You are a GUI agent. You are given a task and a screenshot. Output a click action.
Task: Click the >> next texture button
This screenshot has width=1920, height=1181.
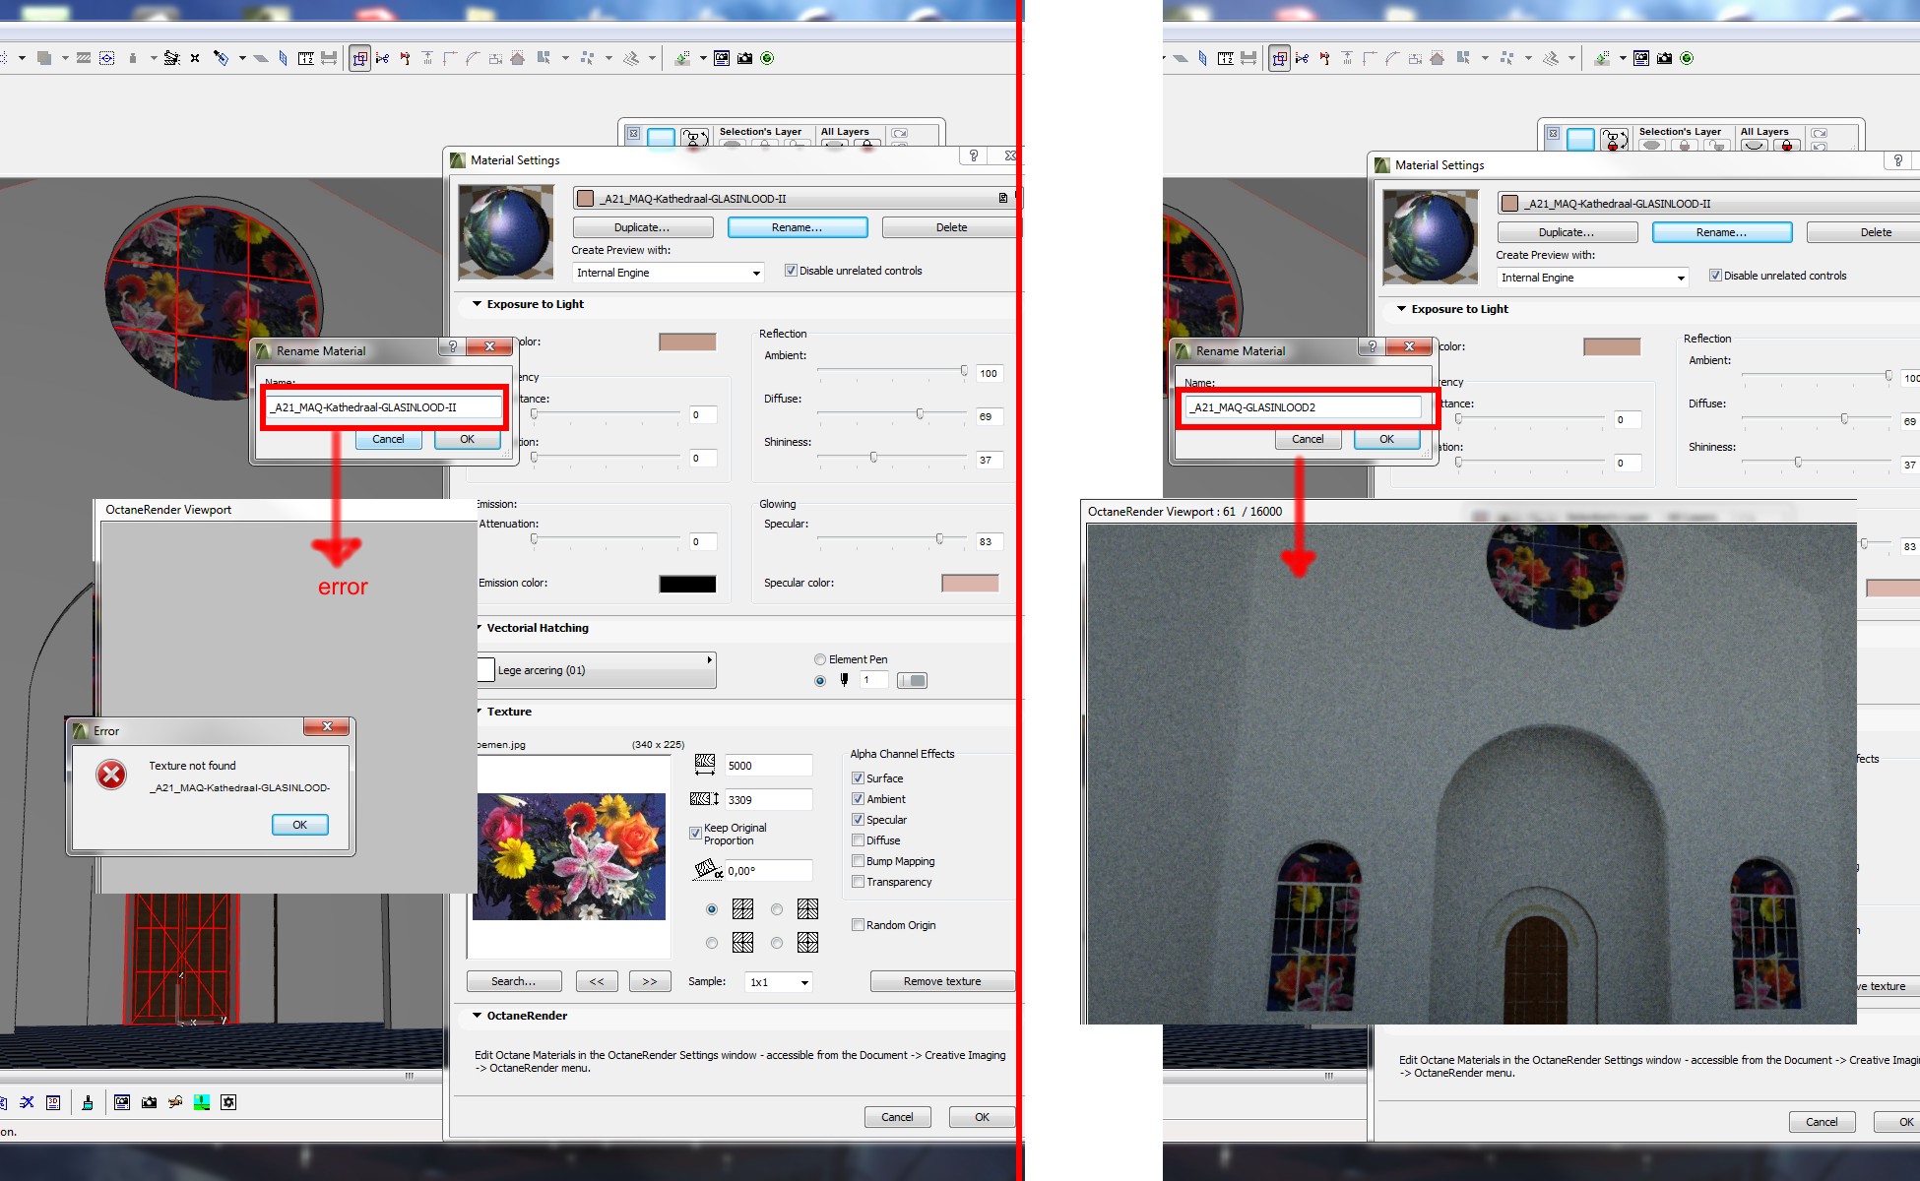(x=650, y=981)
